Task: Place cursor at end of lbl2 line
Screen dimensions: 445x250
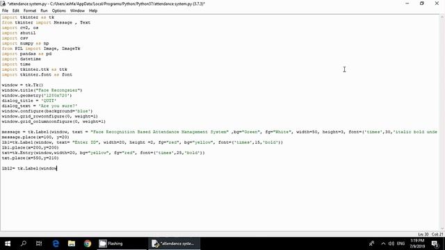Action: click(x=57, y=168)
